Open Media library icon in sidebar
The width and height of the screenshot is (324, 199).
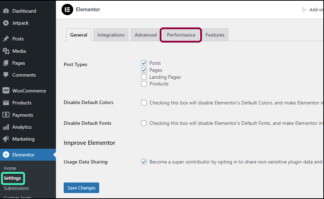point(6,51)
